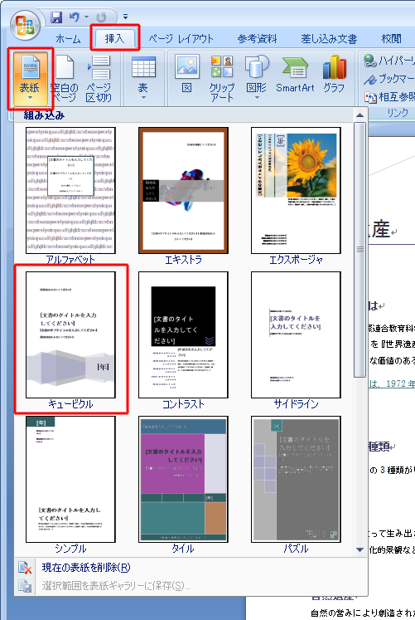Undo the last action
The height and width of the screenshot is (620, 415).
(x=75, y=17)
